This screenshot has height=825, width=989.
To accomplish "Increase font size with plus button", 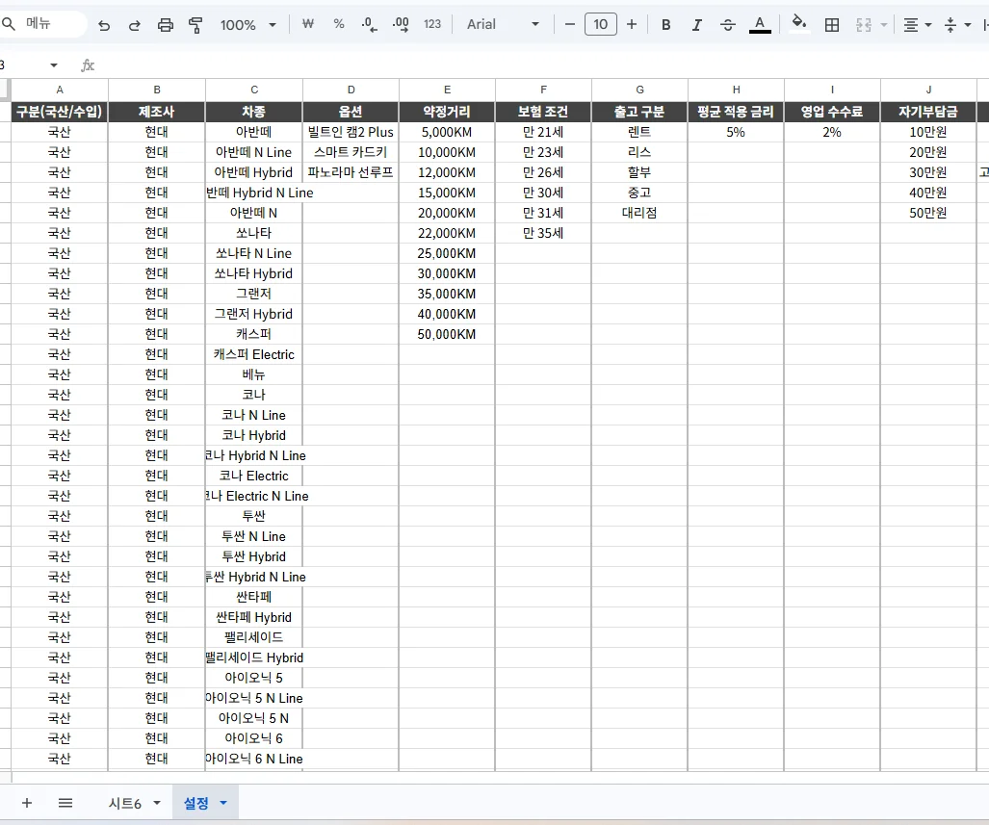I will click(632, 24).
